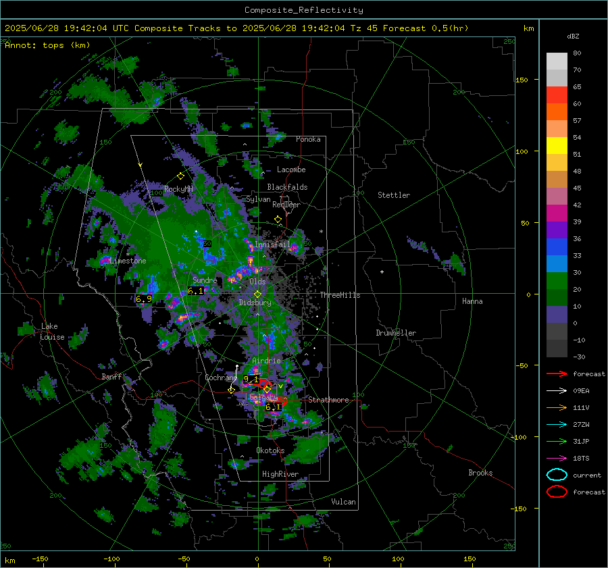The image size is (608, 568).
Task: Click the yellow diamond marker near RockyMH
Action: (180, 176)
